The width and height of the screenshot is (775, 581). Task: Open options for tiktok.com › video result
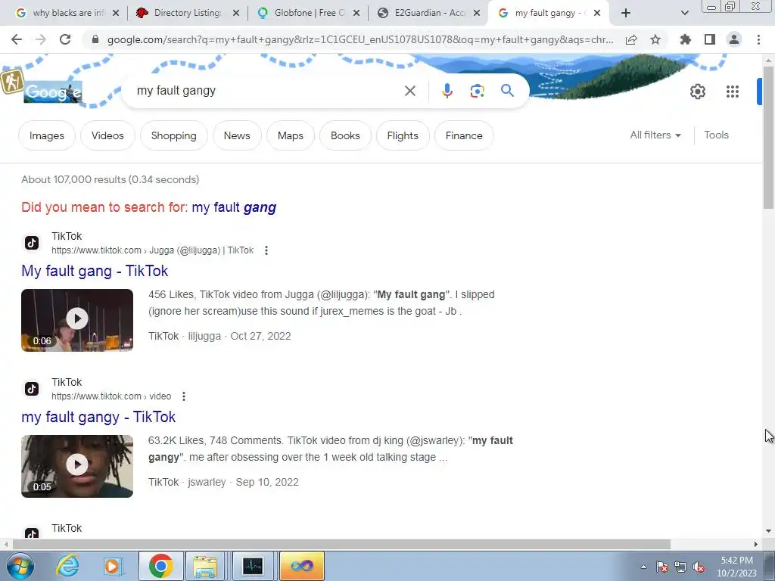(184, 396)
